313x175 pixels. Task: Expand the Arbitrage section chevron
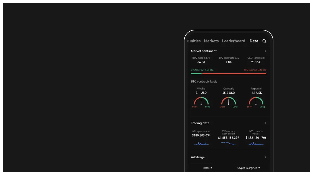pyautogui.click(x=265, y=157)
